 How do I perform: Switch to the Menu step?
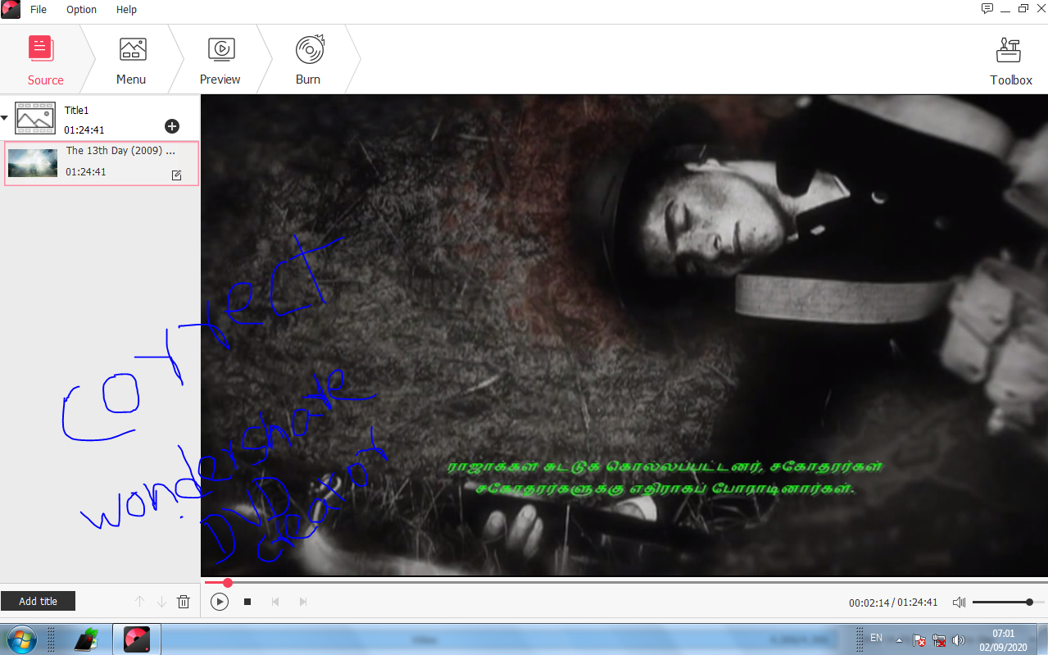click(x=131, y=60)
